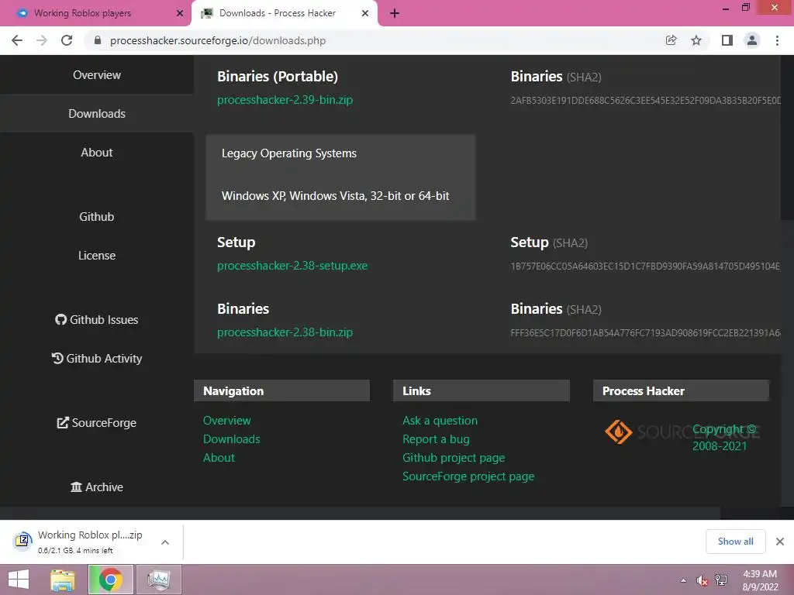Download processhacker-2.38-setup.exe
This screenshot has width=794, height=595.
pos(292,266)
